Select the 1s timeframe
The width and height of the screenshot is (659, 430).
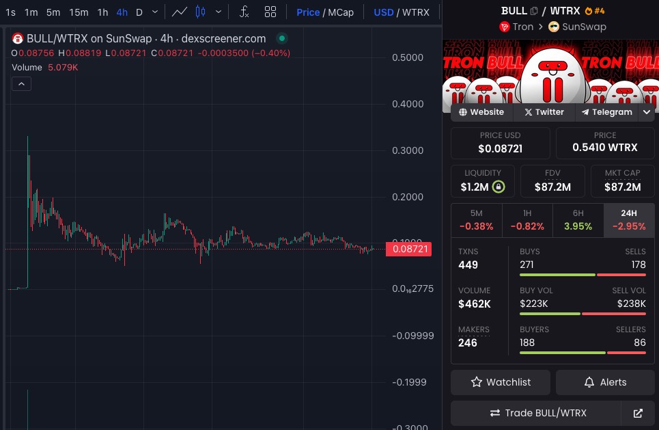pos(10,12)
